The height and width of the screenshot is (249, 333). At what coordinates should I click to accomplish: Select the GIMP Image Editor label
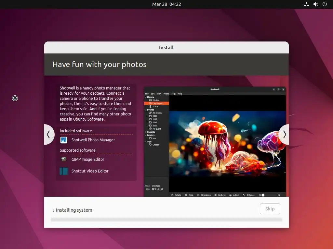pyautogui.click(x=88, y=160)
